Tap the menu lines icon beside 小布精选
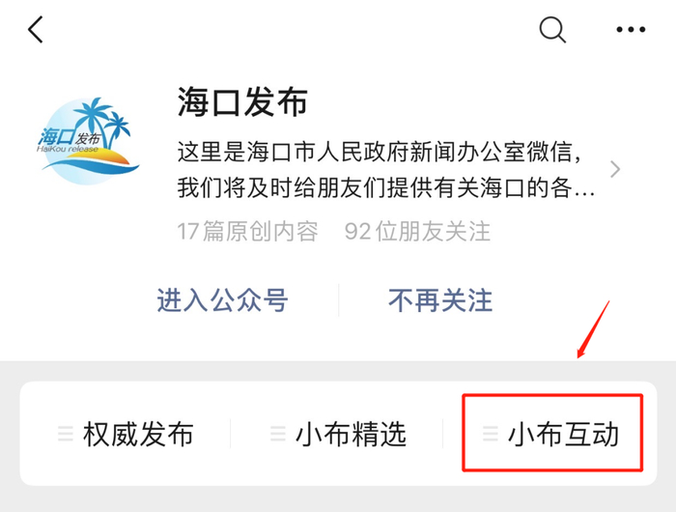 tap(278, 434)
